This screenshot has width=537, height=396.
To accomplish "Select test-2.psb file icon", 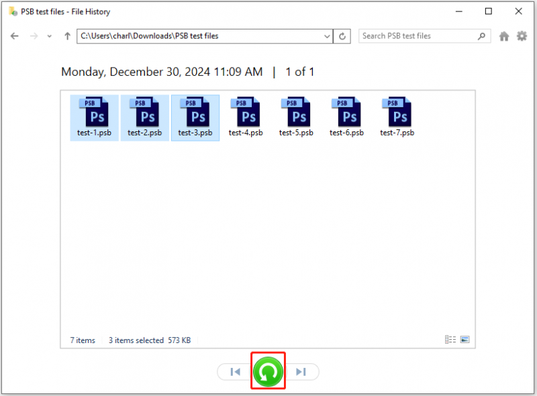I will (145, 117).
